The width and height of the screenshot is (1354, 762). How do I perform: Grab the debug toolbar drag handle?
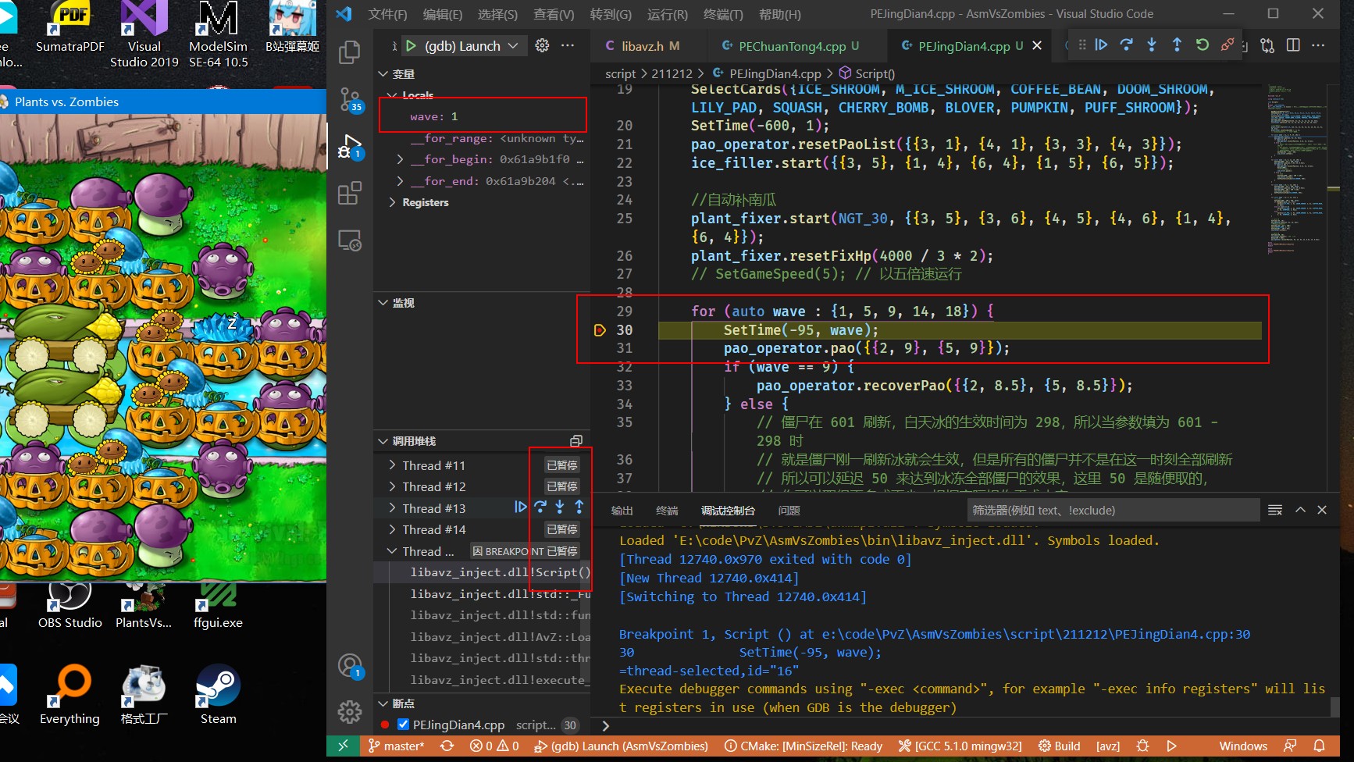pyautogui.click(x=1081, y=45)
